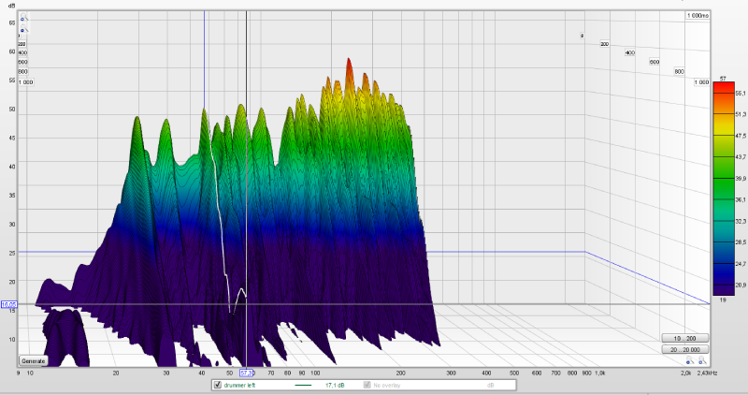The width and height of the screenshot is (748, 395).
Task: Click the first vertical zoom magnifier icon
Action: pos(22,18)
